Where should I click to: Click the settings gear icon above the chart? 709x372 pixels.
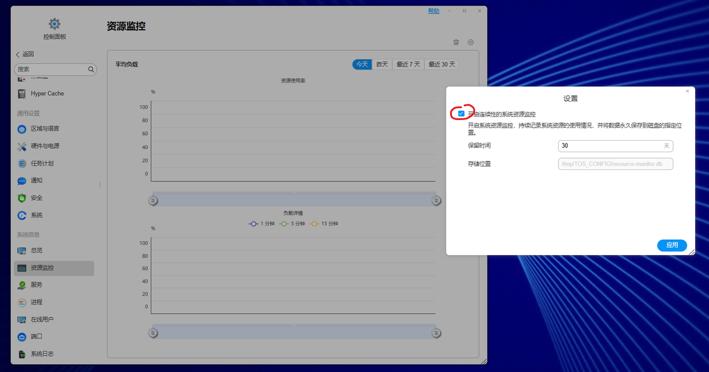[x=471, y=42]
